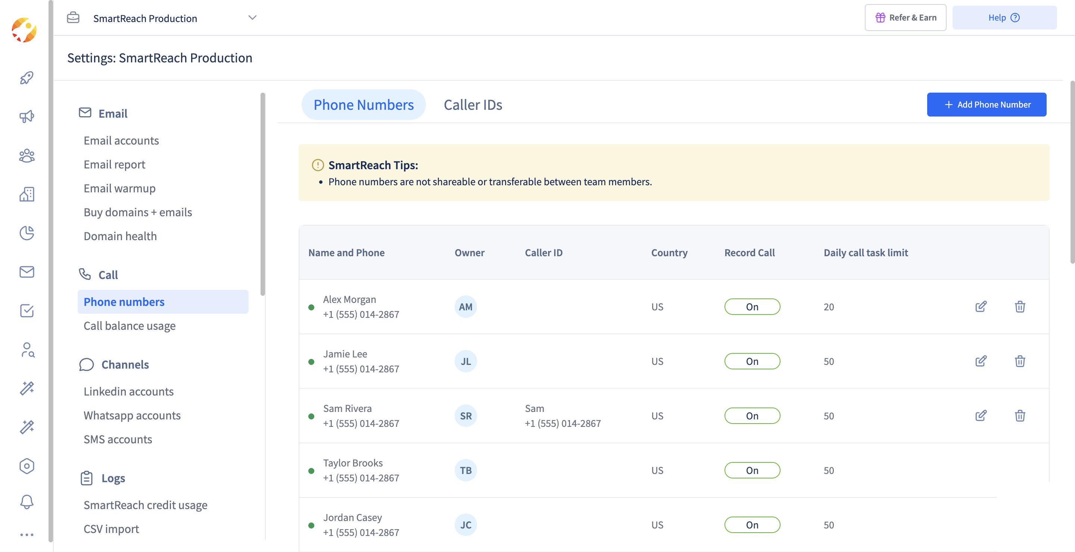Open the pie chart reports sidebar icon
1075x552 pixels.
pyautogui.click(x=27, y=233)
